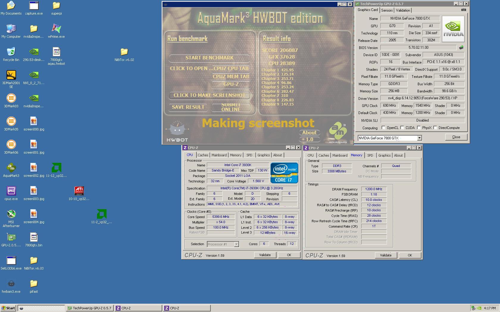Image resolution: width=500 pixels, height=312 pixels.
Task: Select the MSI Afterburner desktop icon
Action: 11,218
